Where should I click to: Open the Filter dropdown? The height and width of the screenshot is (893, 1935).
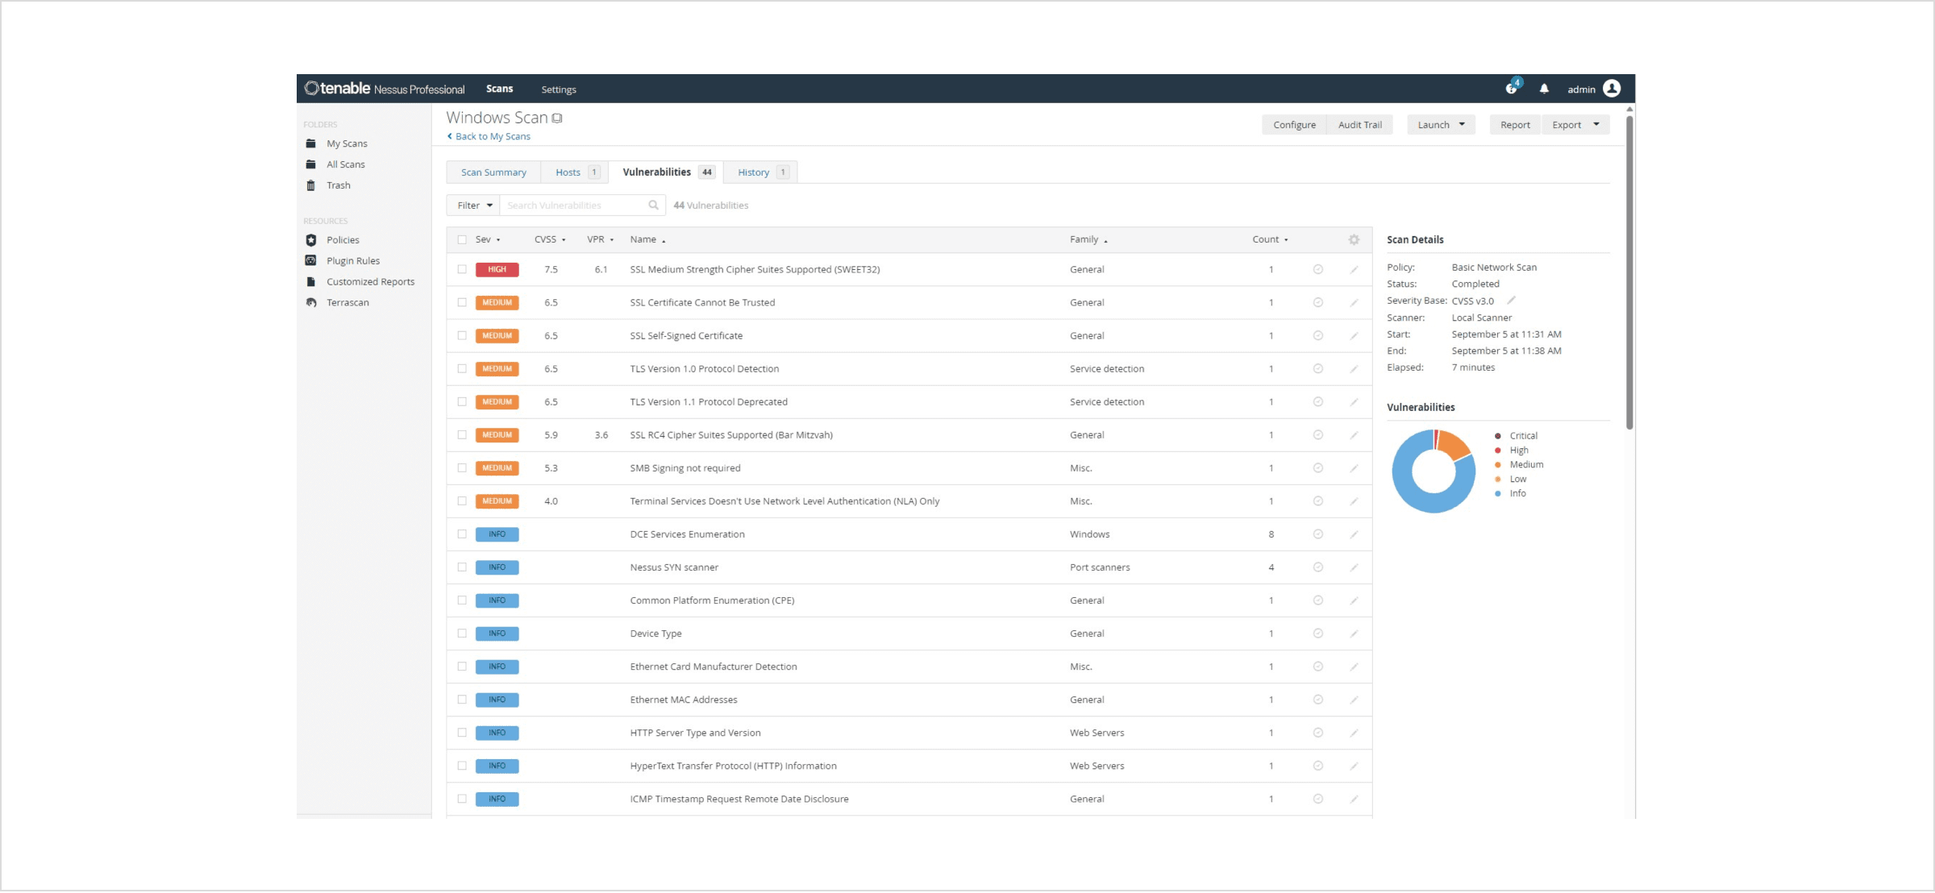pos(474,206)
